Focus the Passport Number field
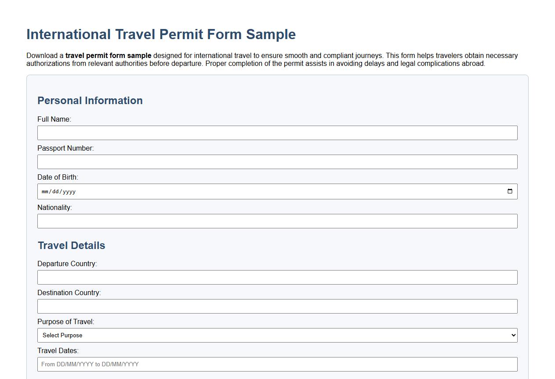555x379 pixels. [277, 162]
